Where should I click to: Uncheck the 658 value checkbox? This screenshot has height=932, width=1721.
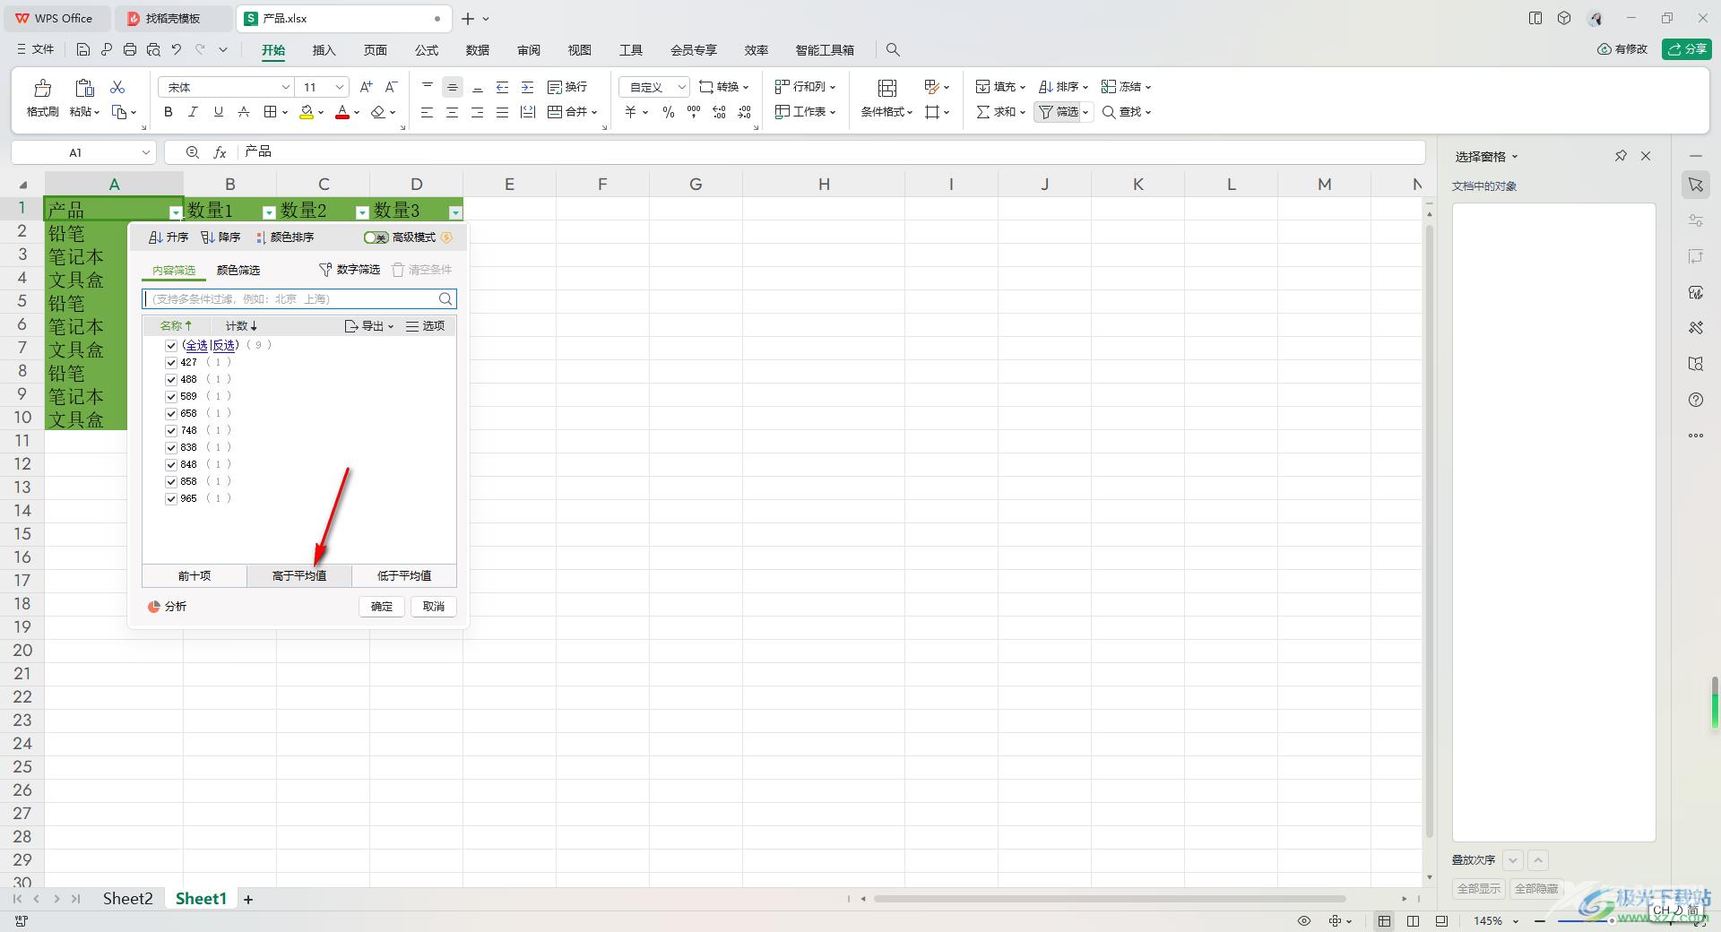(x=171, y=414)
